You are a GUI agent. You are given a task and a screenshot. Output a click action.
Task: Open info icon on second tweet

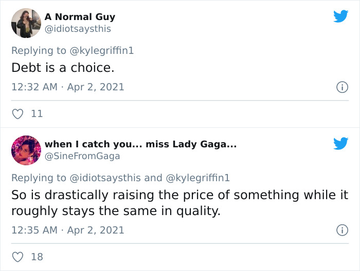pos(341,230)
